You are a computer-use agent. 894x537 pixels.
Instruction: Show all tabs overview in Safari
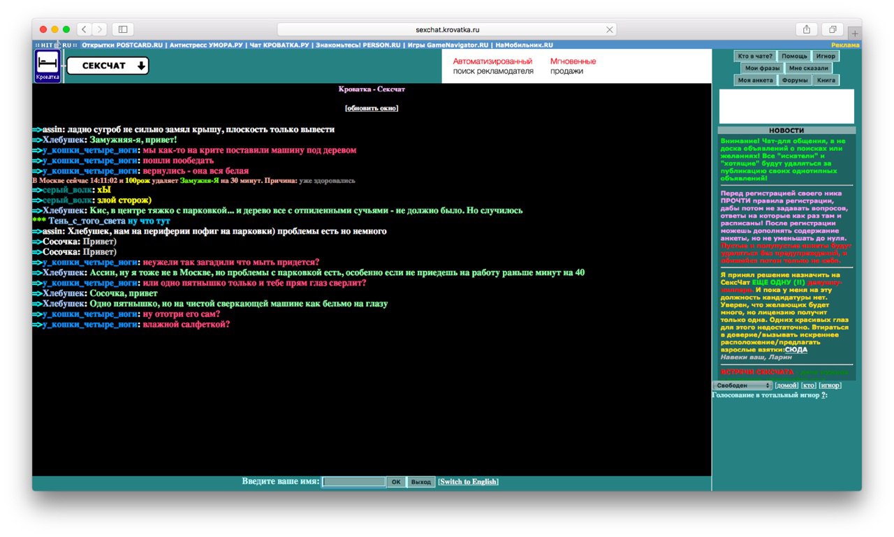pyautogui.click(x=833, y=29)
